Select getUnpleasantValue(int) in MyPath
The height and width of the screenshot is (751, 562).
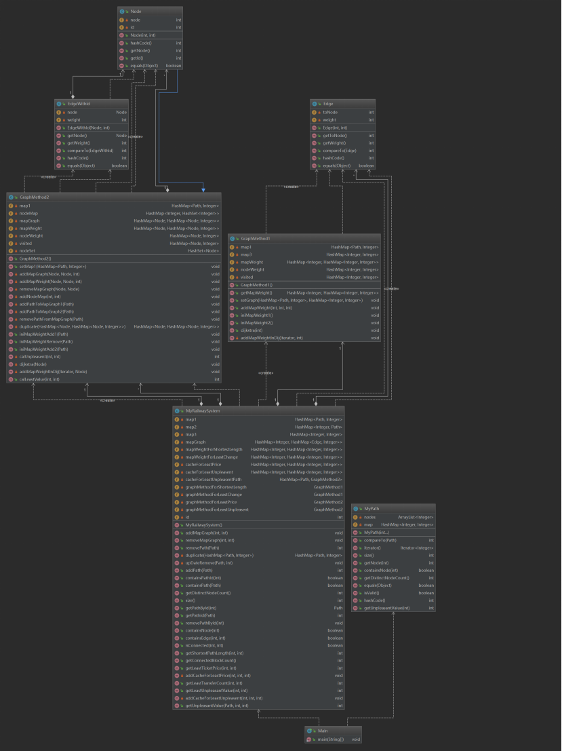click(x=393, y=609)
